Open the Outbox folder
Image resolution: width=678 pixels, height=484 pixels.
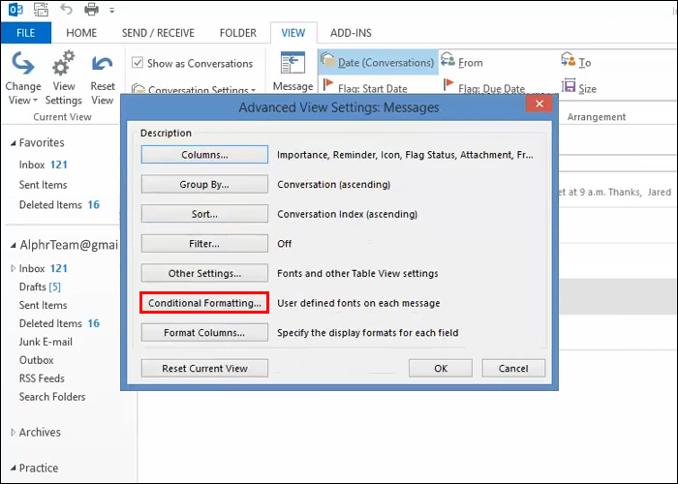point(37,360)
